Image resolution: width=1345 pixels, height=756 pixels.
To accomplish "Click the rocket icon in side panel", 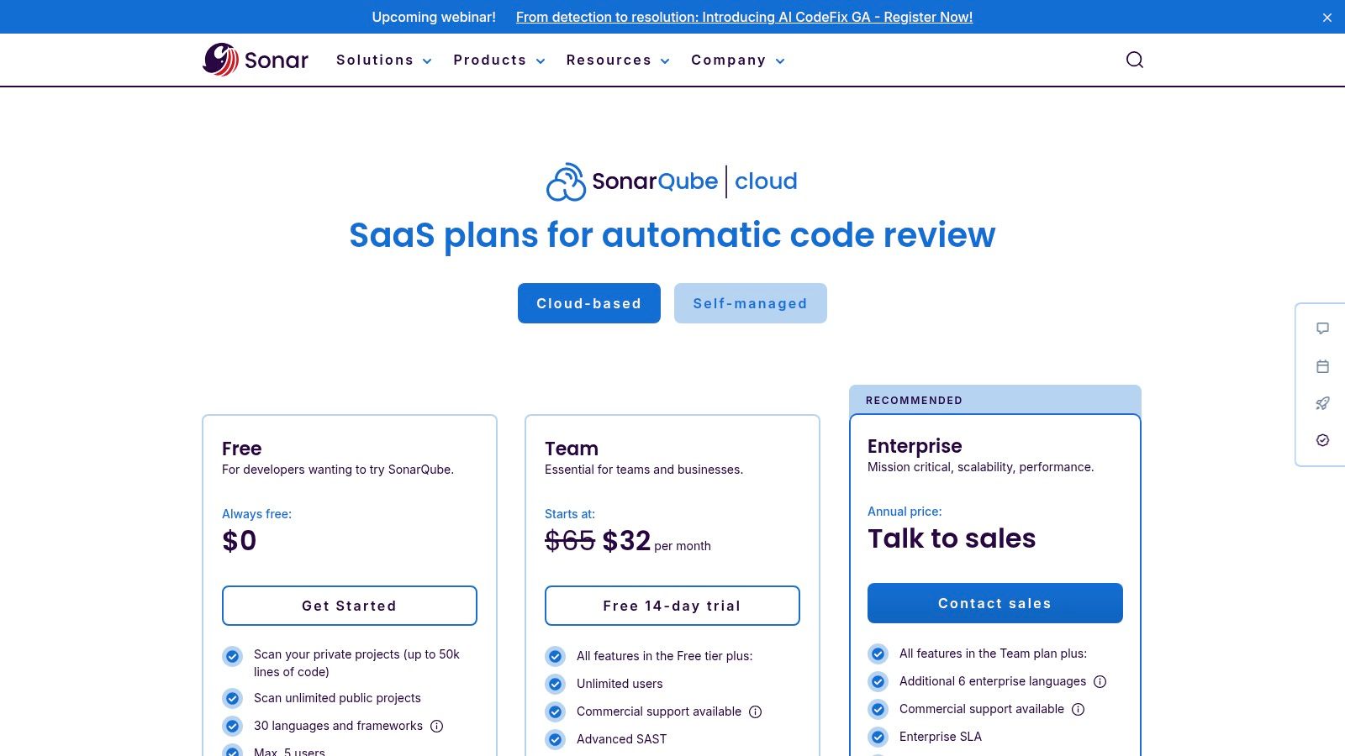I will (x=1322, y=403).
